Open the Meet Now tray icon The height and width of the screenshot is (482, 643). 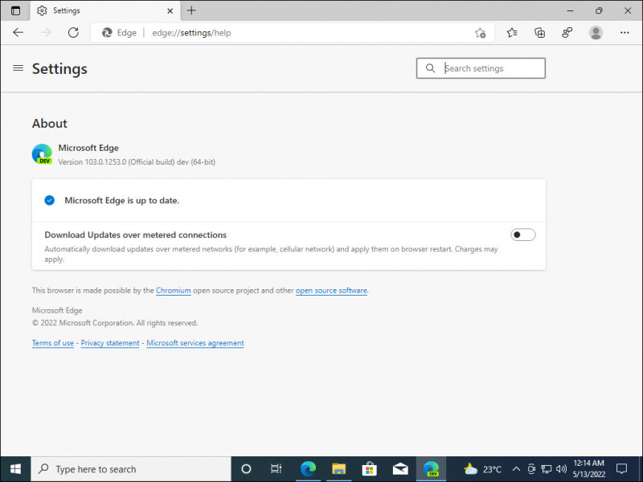(531, 469)
